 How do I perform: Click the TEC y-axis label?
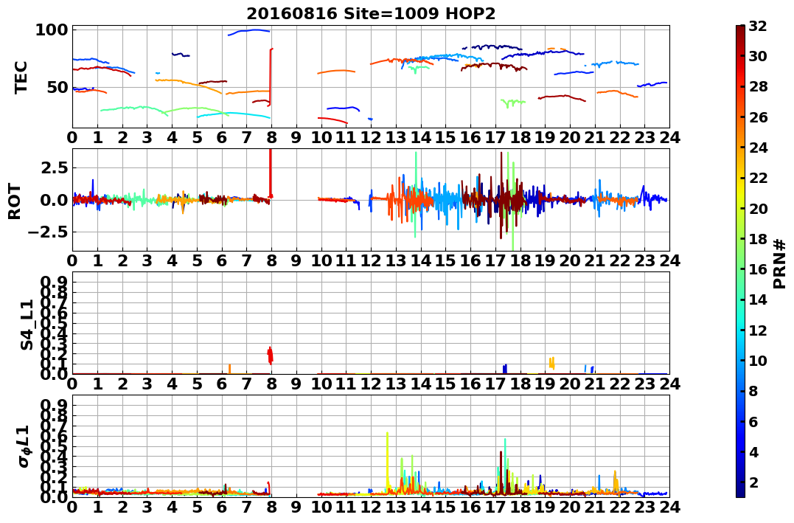tap(21, 77)
